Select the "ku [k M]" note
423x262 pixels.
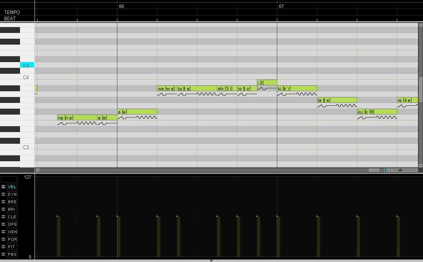point(377,112)
